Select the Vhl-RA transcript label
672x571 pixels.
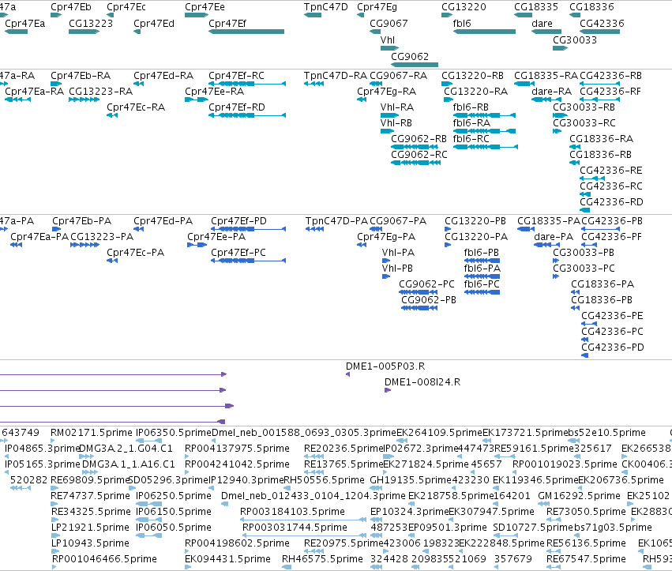pos(397,107)
